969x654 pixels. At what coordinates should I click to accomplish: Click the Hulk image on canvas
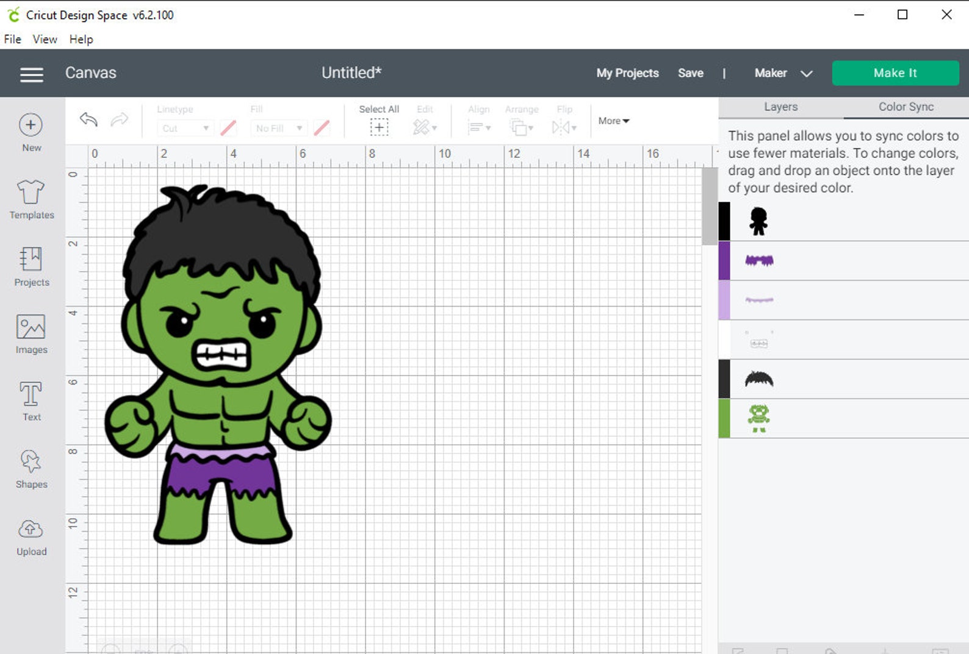coord(218,364)
